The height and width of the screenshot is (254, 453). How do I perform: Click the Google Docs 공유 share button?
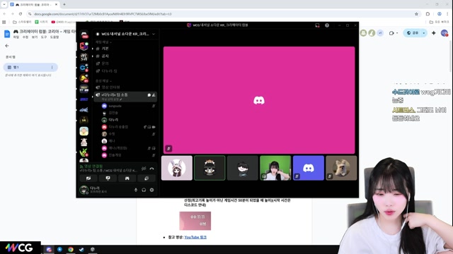[x=413, y=33]
